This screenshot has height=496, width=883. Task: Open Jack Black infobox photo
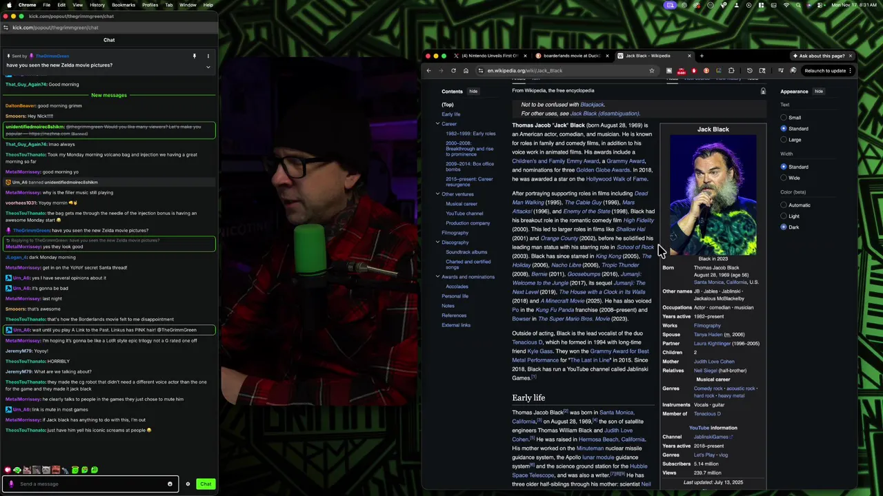point(713,194)
